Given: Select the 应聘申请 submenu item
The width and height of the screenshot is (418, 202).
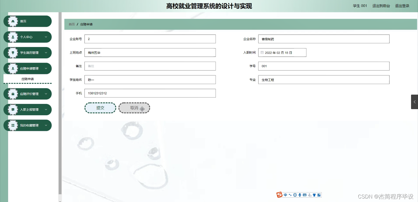Looking at the screenshot, I should point(27,79).
